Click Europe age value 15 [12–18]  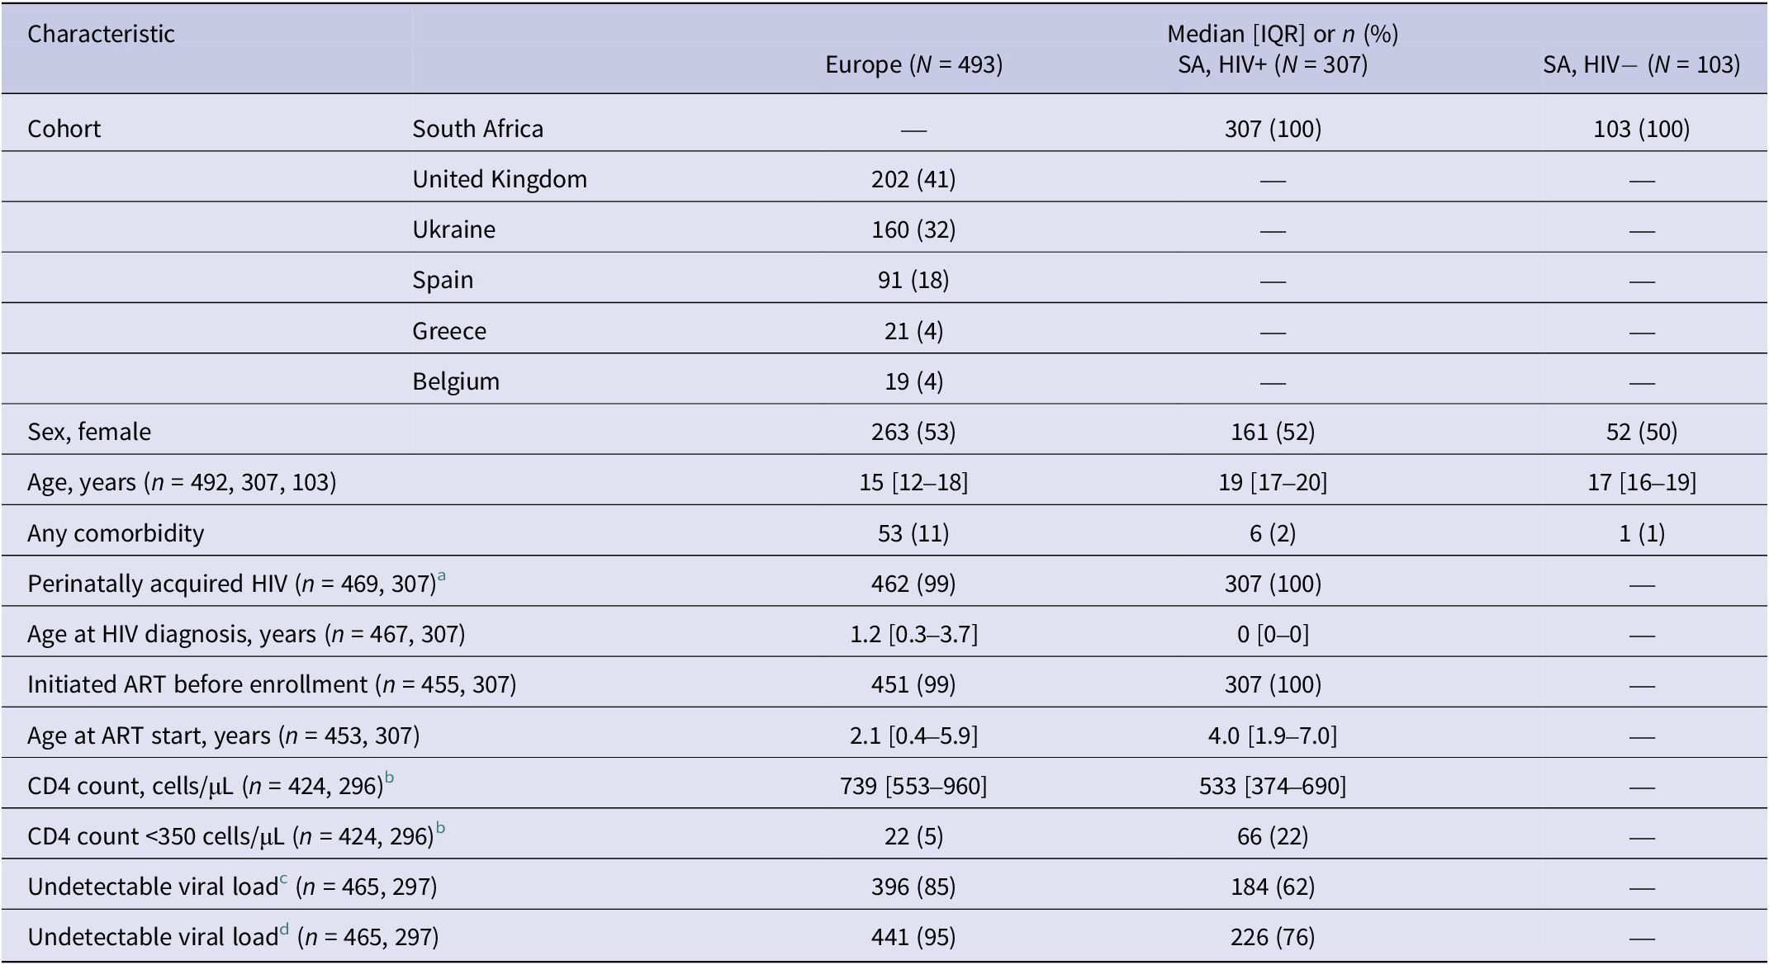coord(913,482)
